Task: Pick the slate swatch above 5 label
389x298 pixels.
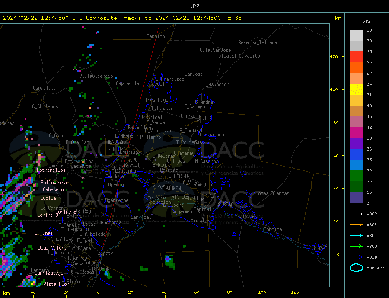Action: tap(356, 198)
